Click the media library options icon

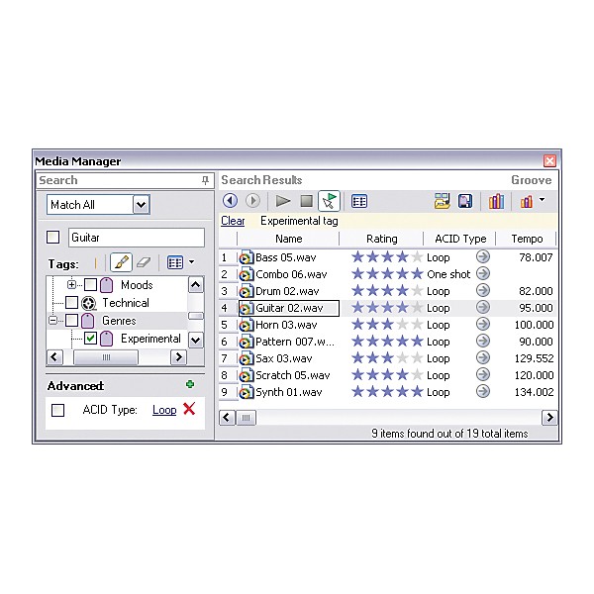pyautogui.click(x=527, y=202)
